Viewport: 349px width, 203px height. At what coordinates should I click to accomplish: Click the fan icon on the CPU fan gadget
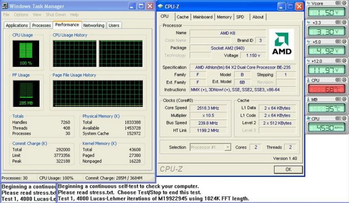click(x=308, y=119)
